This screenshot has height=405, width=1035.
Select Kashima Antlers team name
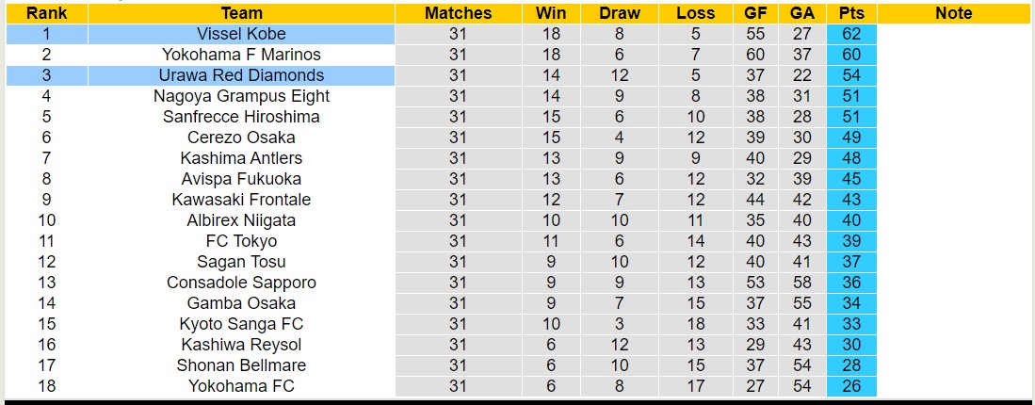(x=242, y=158)
